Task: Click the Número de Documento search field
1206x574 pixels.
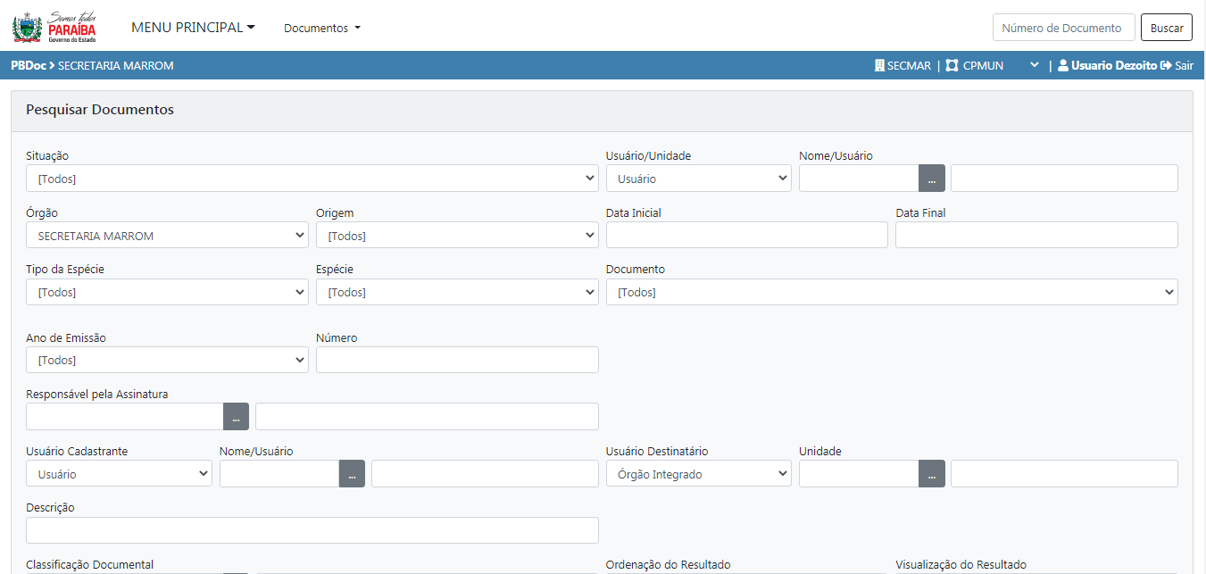Action: click(x=1063, y=28)
